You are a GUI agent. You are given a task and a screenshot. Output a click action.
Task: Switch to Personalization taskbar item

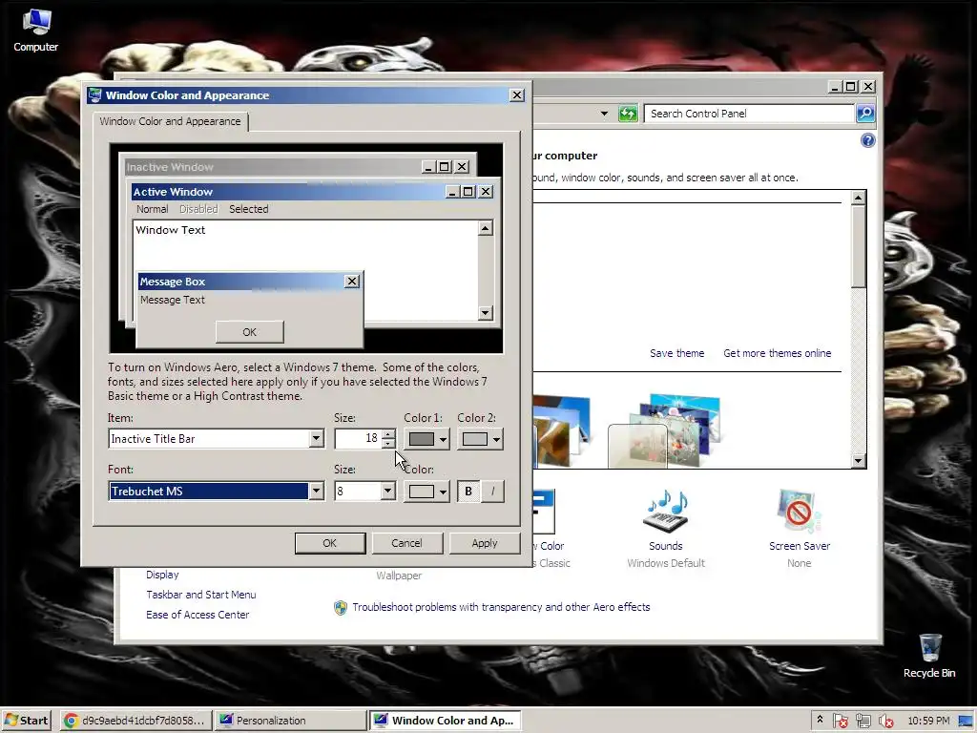[290, 721]
